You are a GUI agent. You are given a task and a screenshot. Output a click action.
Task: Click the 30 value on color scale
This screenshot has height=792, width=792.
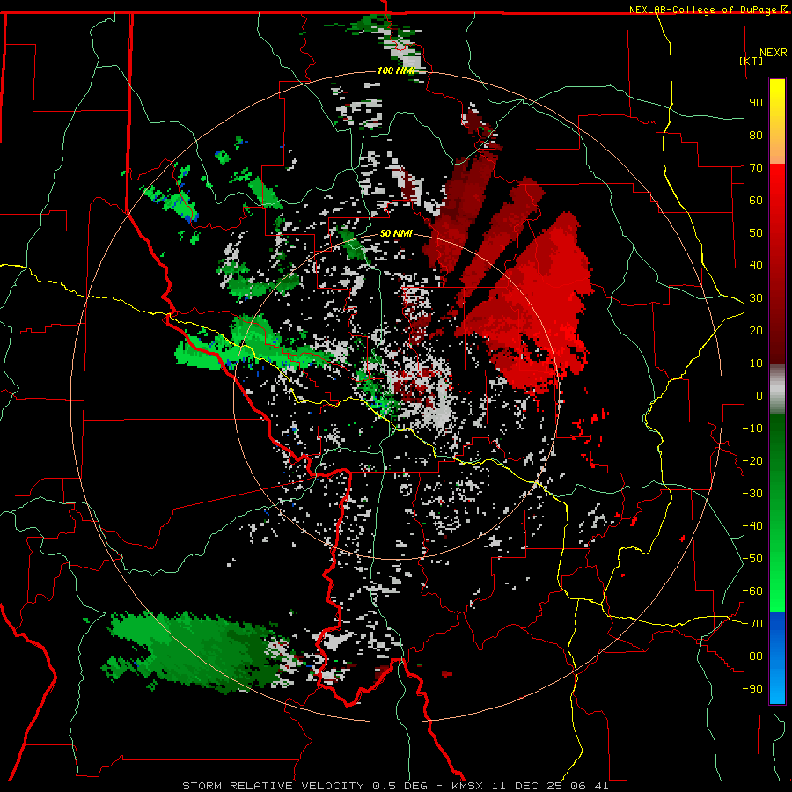[756, 298]
